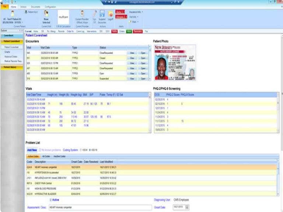Select the ICD-10 coding system radio

90,150
